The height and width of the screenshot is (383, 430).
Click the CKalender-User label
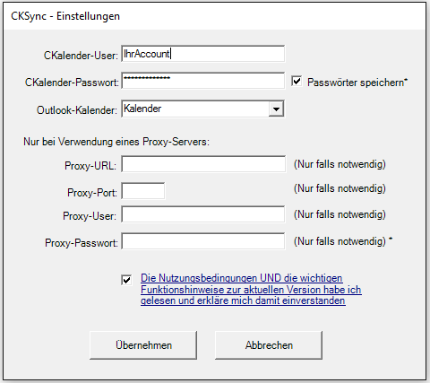(x=81, y=56)
